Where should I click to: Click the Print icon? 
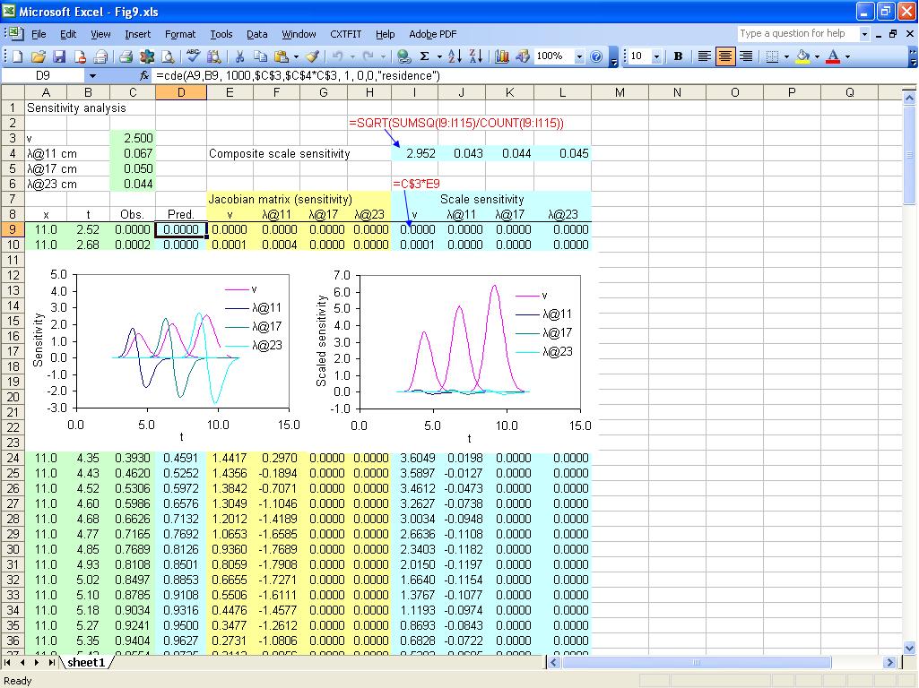126,56
